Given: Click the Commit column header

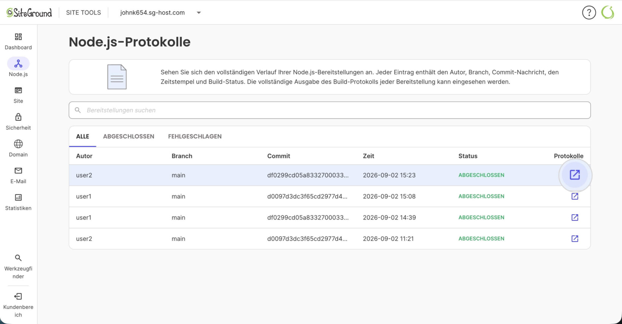Looking at the screenshot, I should (x=279, y=156).
